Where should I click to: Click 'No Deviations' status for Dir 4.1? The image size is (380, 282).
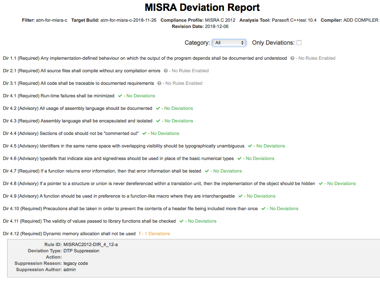click(x=141, y=96)
